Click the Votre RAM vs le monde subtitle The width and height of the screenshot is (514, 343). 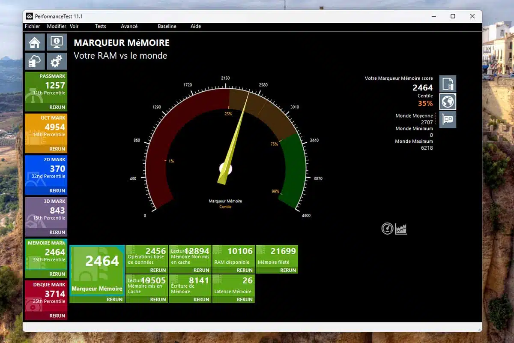coord(120,56)
